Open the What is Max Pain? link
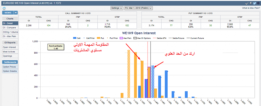This screenshot has height=106, width=261. tap(251, 8)
